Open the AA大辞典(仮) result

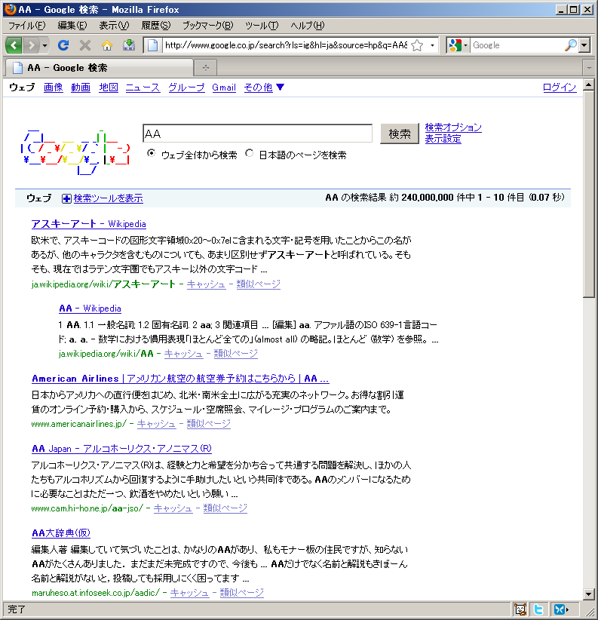point(61,533)
